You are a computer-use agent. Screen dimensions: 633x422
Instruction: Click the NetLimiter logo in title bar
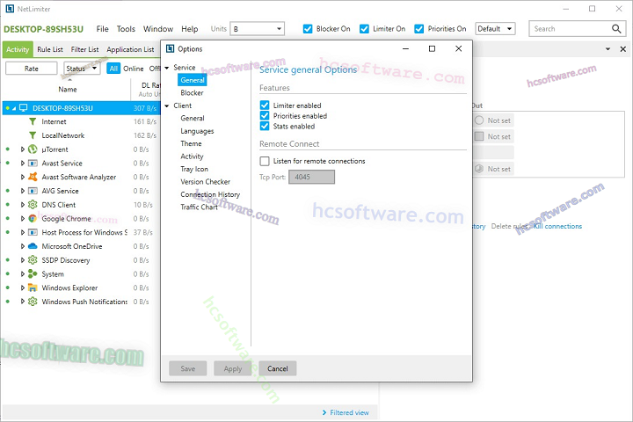pos(10,9)
